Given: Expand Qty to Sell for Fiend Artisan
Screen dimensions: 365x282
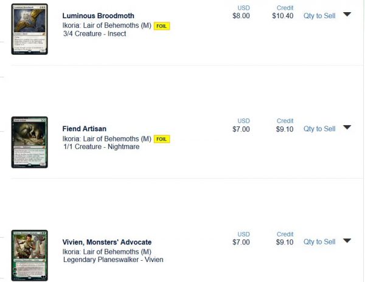Looking at the screenshot, I should (x=319, y=129).
